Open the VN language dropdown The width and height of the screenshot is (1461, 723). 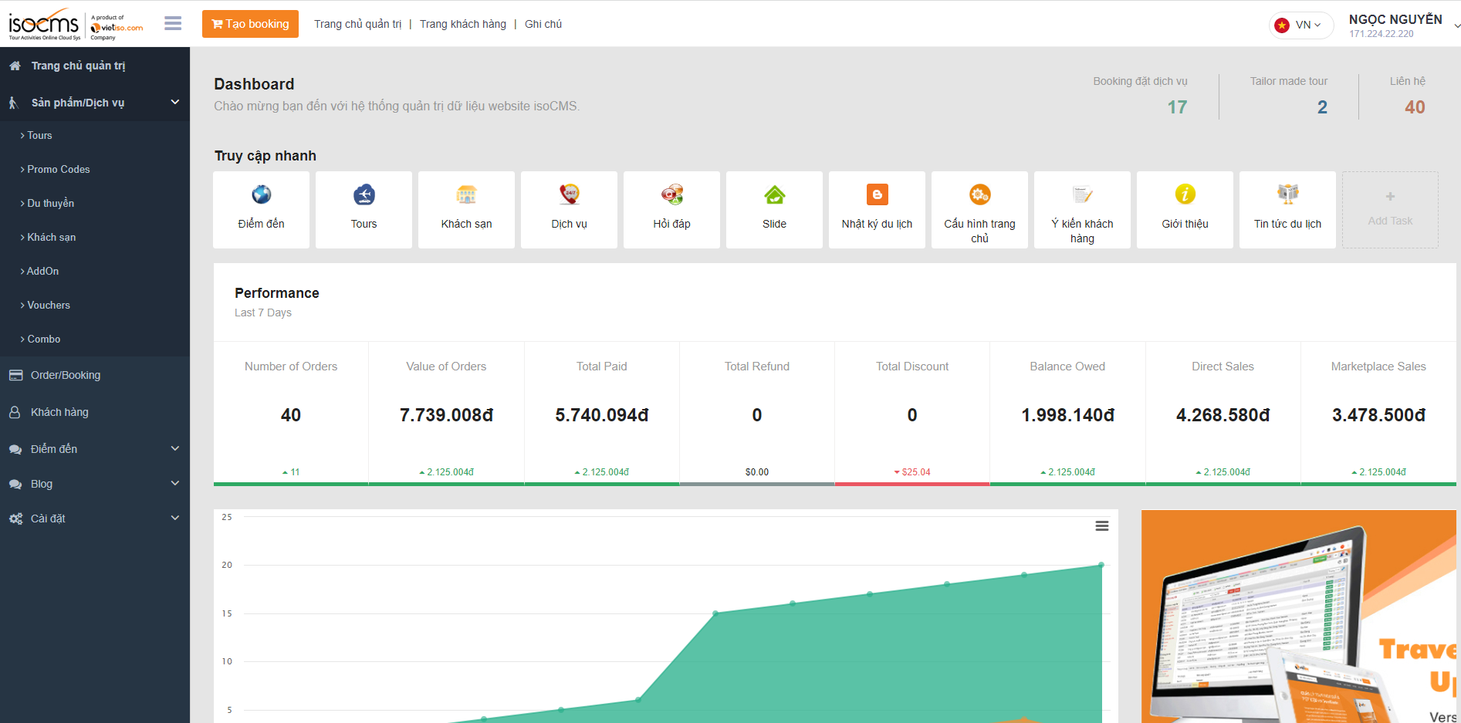tap(1301, 25)
